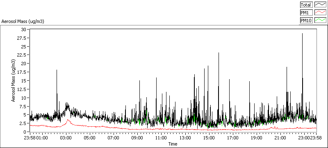The height and width of the screenshot is (148, 328).
Task: Click the 21:00 time tick label
Action: pos(280,138)
